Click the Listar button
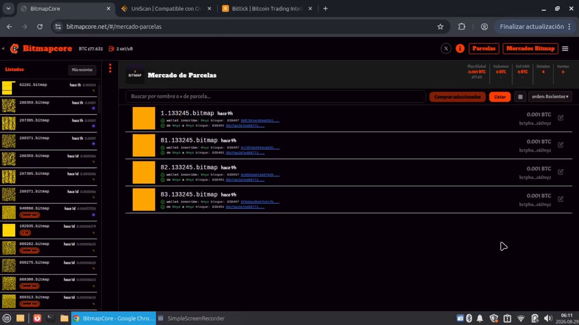The width and height of the screenshot is (579, 325). click(500, 97)
